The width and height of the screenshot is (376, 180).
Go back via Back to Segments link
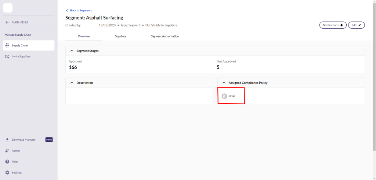tap(79, 10)
